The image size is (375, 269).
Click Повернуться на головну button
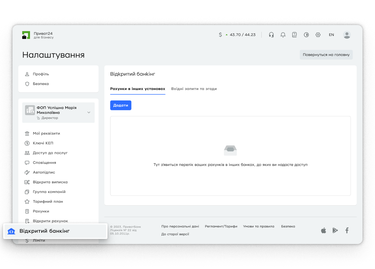click(326, 54)
